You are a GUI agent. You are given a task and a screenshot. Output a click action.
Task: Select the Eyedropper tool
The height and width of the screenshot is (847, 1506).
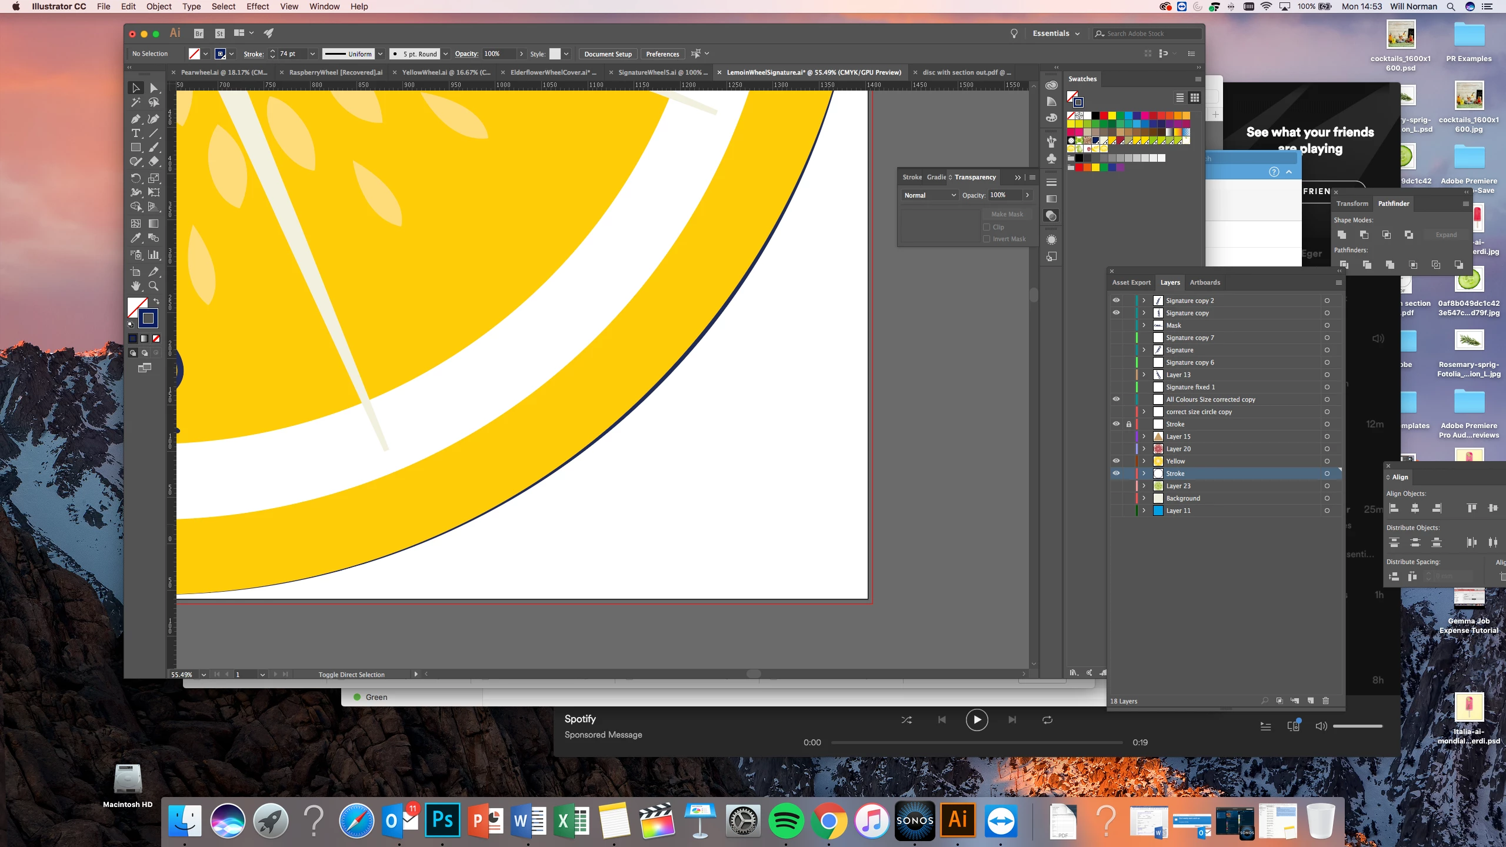136,238
